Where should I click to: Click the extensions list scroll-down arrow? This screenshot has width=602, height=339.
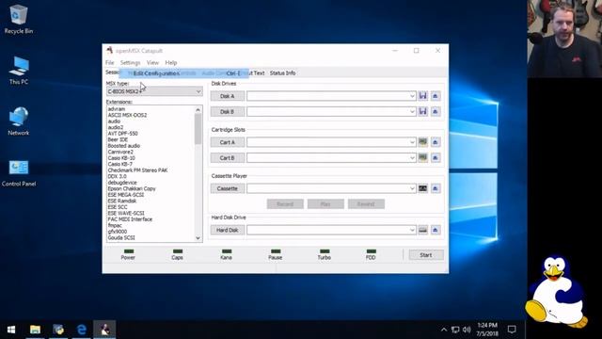point(198,238)
